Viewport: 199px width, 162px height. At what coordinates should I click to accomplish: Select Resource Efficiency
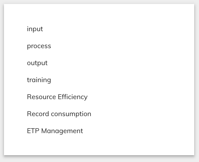[x=57, y=97]
